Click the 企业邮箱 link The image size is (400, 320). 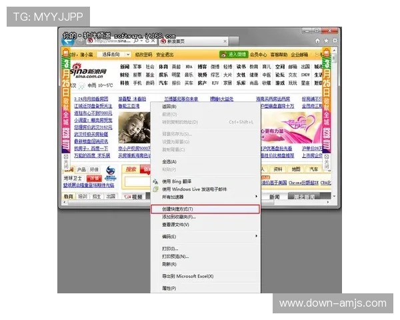[x=299, y=55]
